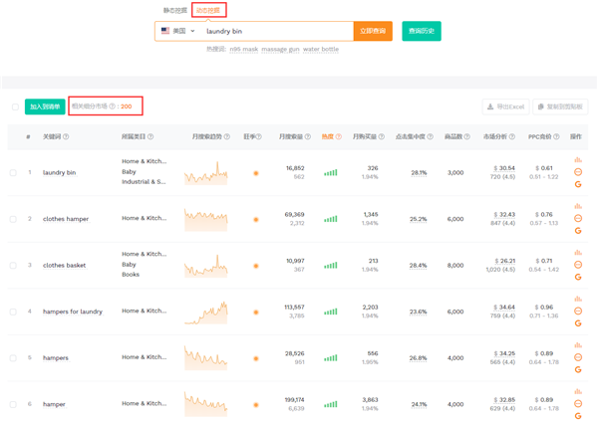Click the peak season marker for laundry bin
The height and width of the screenshot is (422, 598).
coord(256,173)
